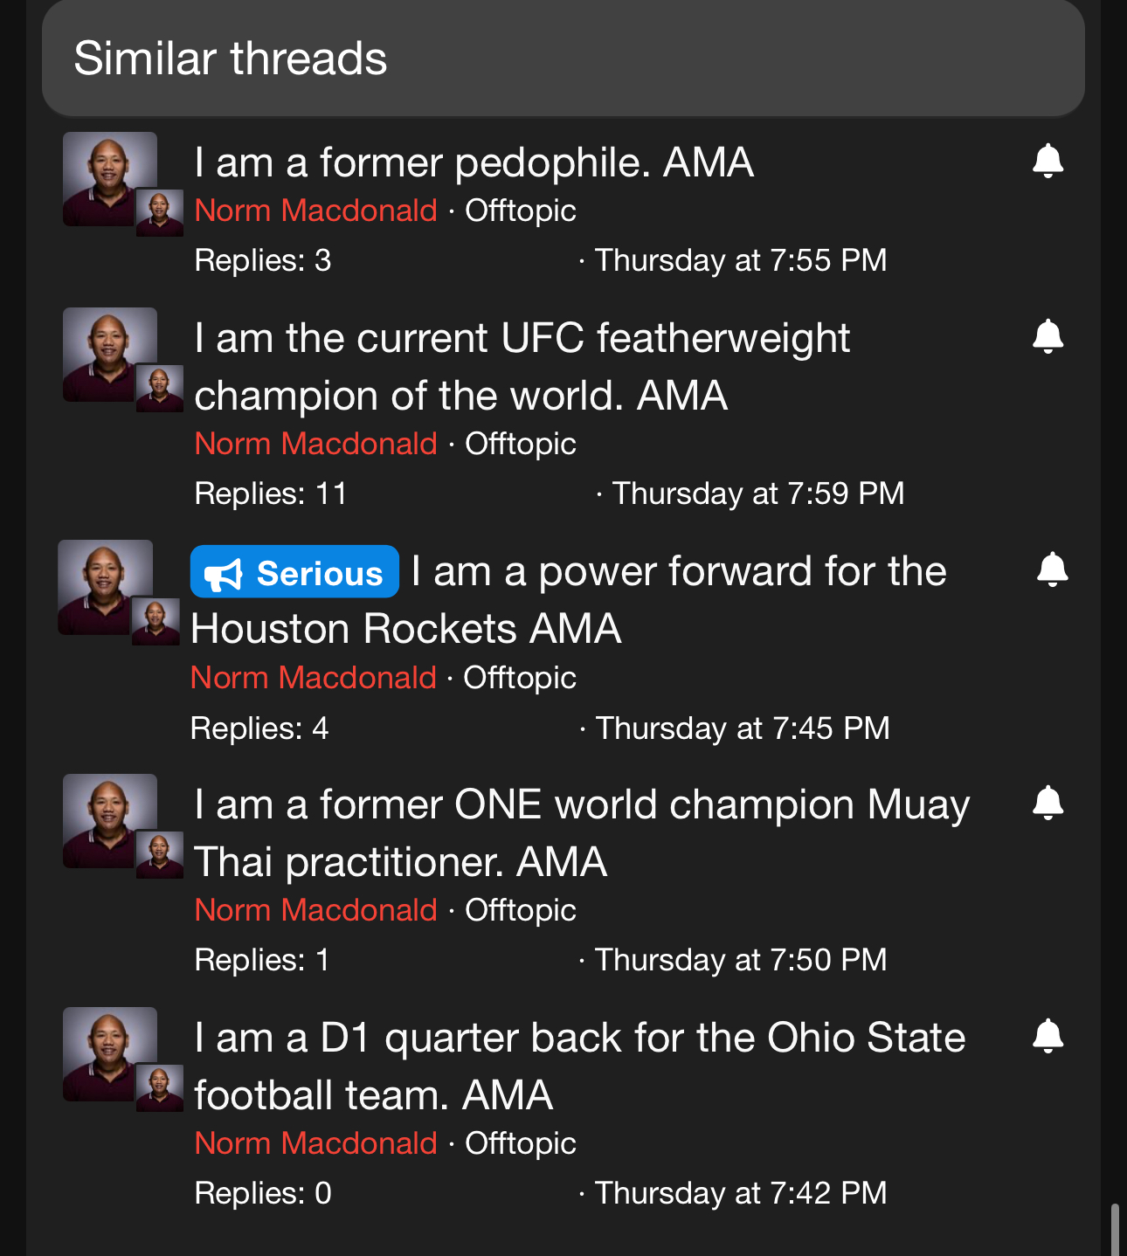Open the UFC featherweight champion AMA thread
The height and width of the screenshot is (1256, 1127).
(x=522, y=366)
